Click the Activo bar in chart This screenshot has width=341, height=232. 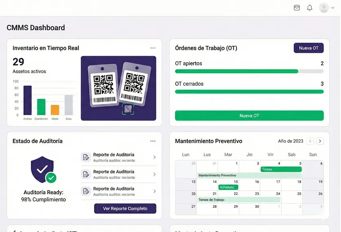pyautogui.click(x=28, y=100)
